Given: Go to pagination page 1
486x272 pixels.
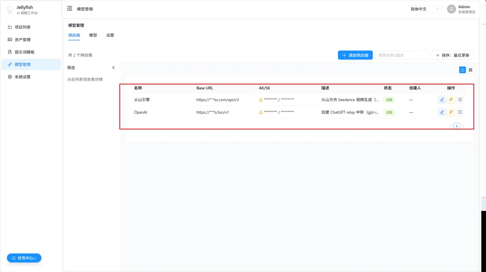Looking at the screenshot, I should [457, 126].
